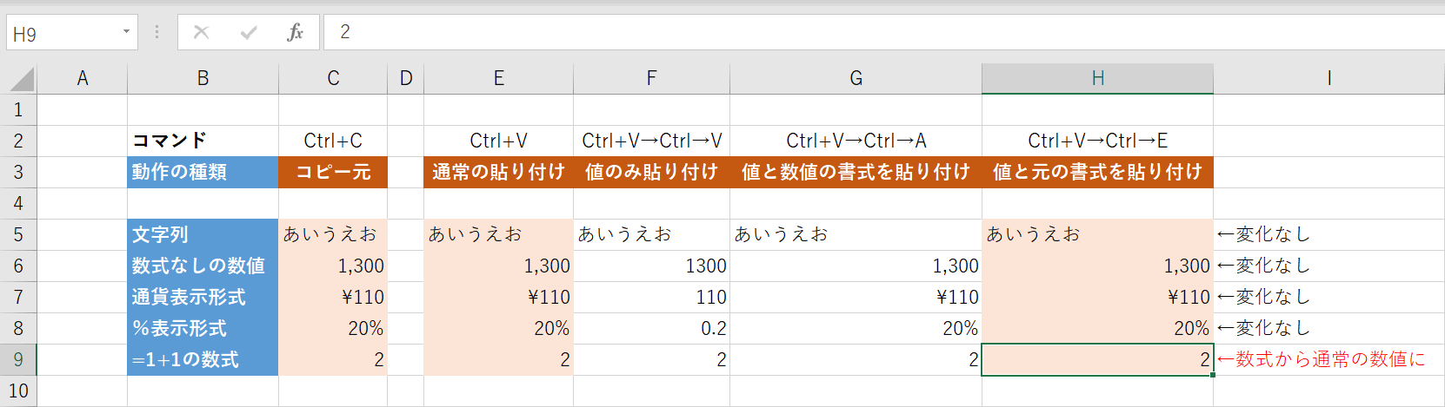Click the Ctrl+V cell in column E
The width and height of the screenshot is (1445, 407).
[x=499, y=141]
